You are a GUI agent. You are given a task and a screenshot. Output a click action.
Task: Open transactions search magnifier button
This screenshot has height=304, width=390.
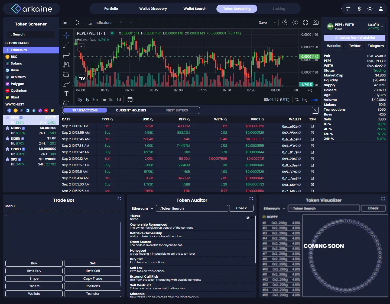point(315,110)
